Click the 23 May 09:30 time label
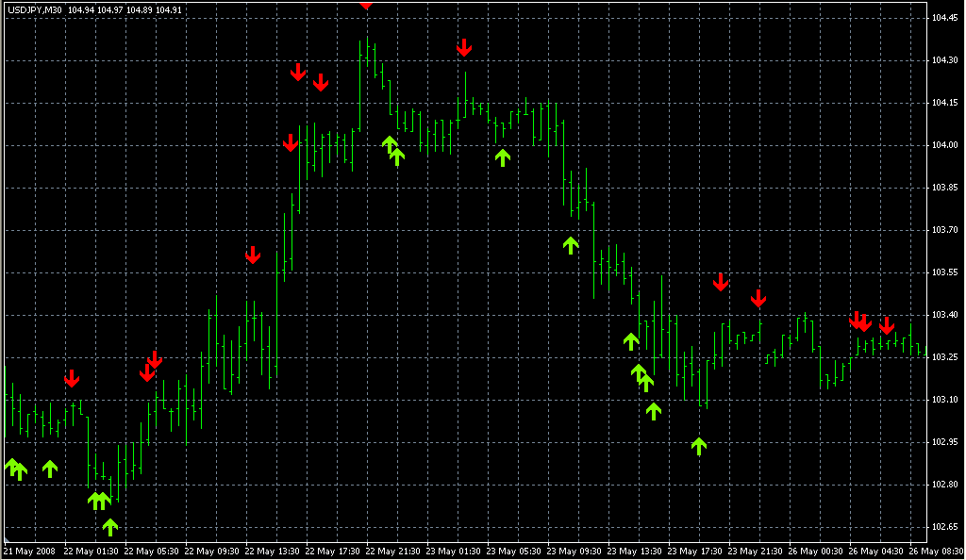The width and height of the screenshot is (966, 560). [574, 552]
